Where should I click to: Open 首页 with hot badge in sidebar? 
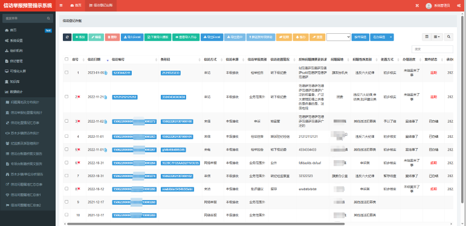pyautogui.click(x=28, y=30)
